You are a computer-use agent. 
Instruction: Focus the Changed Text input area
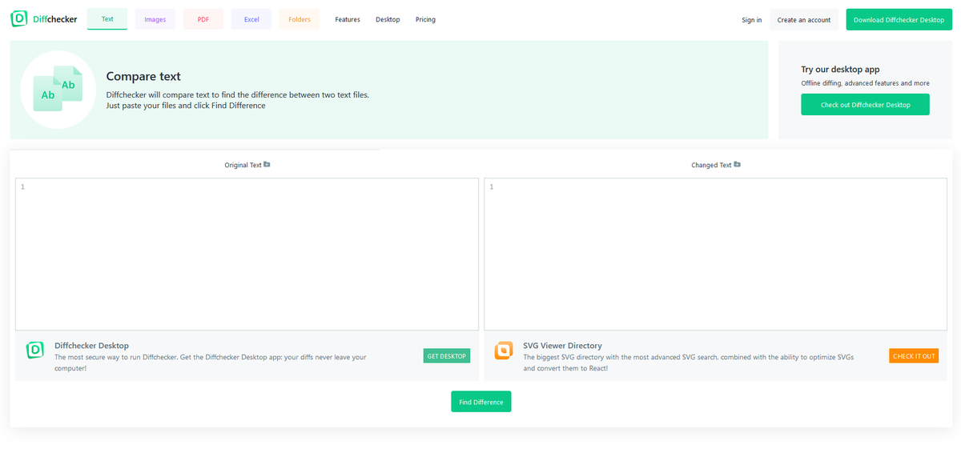[715, 254]
